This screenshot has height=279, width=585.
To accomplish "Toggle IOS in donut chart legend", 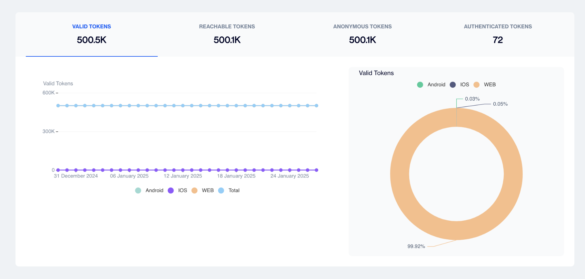I will tap(459, 84).
